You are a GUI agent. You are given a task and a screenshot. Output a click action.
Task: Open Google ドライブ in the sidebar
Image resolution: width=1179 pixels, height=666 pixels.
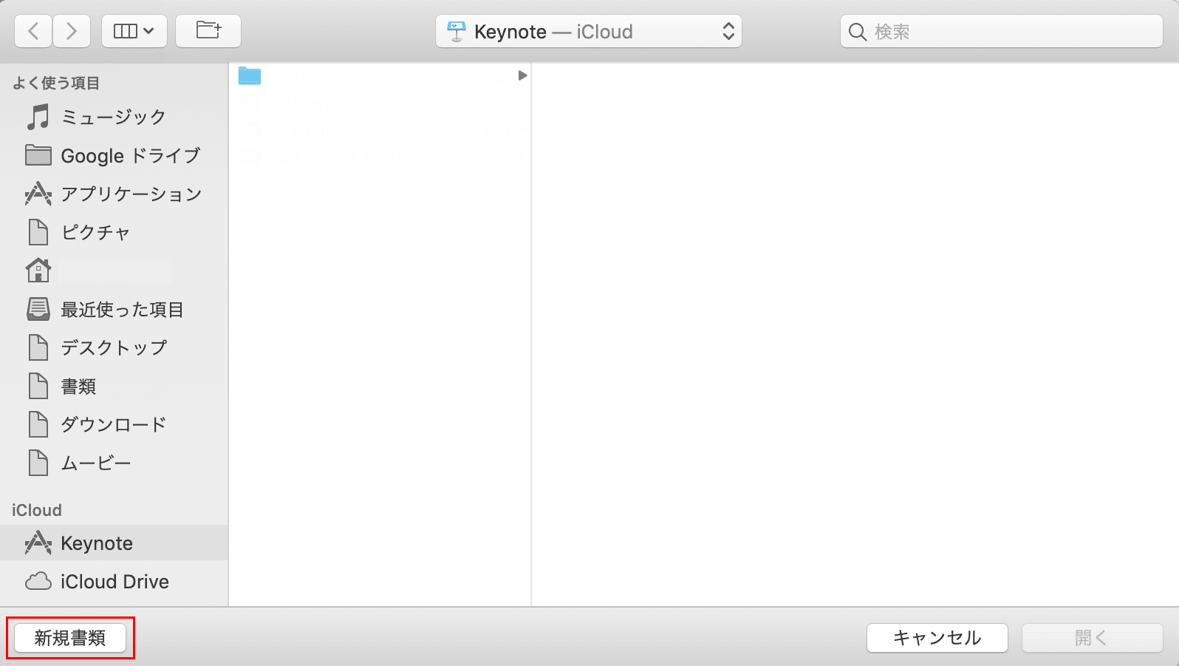tap(114, 155)
